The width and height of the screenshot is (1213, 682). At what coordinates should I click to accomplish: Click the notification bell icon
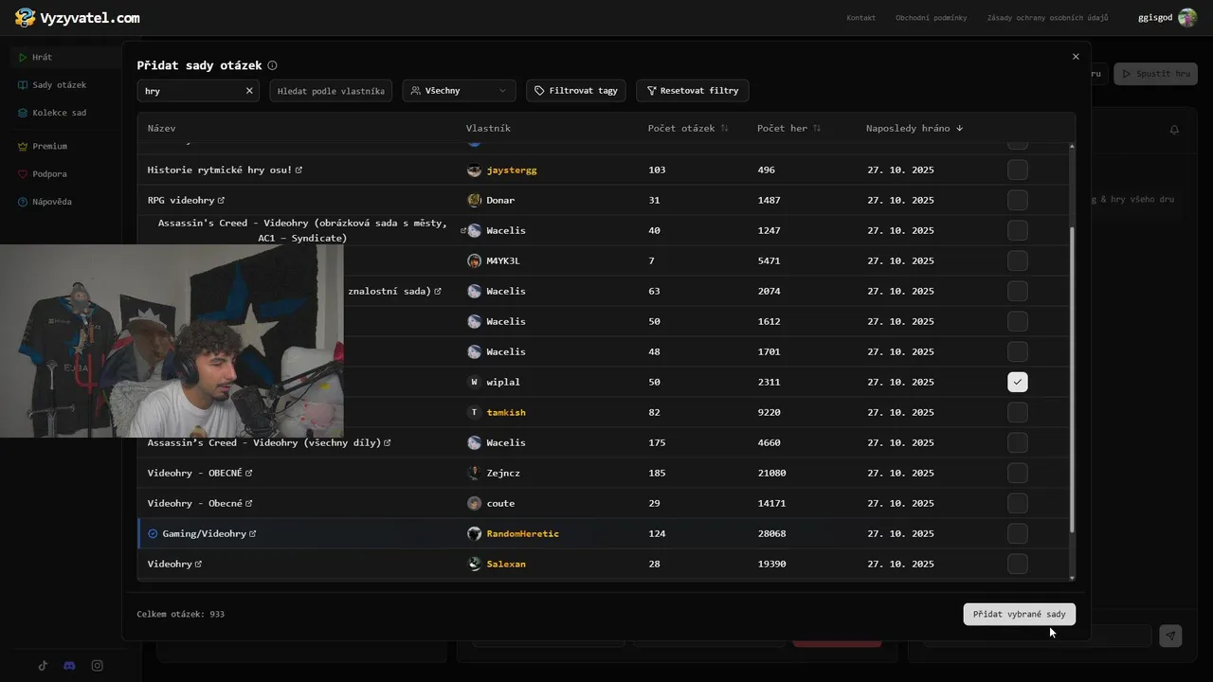pos(1174,130)
